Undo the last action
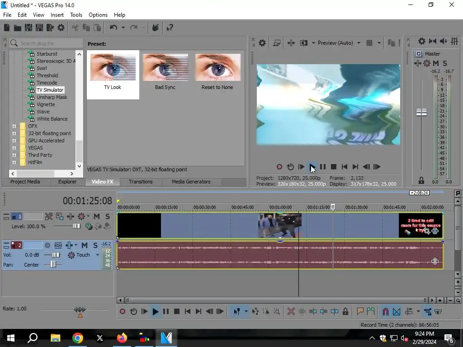This screenshot has height=347, width=463. coord(113,28)
